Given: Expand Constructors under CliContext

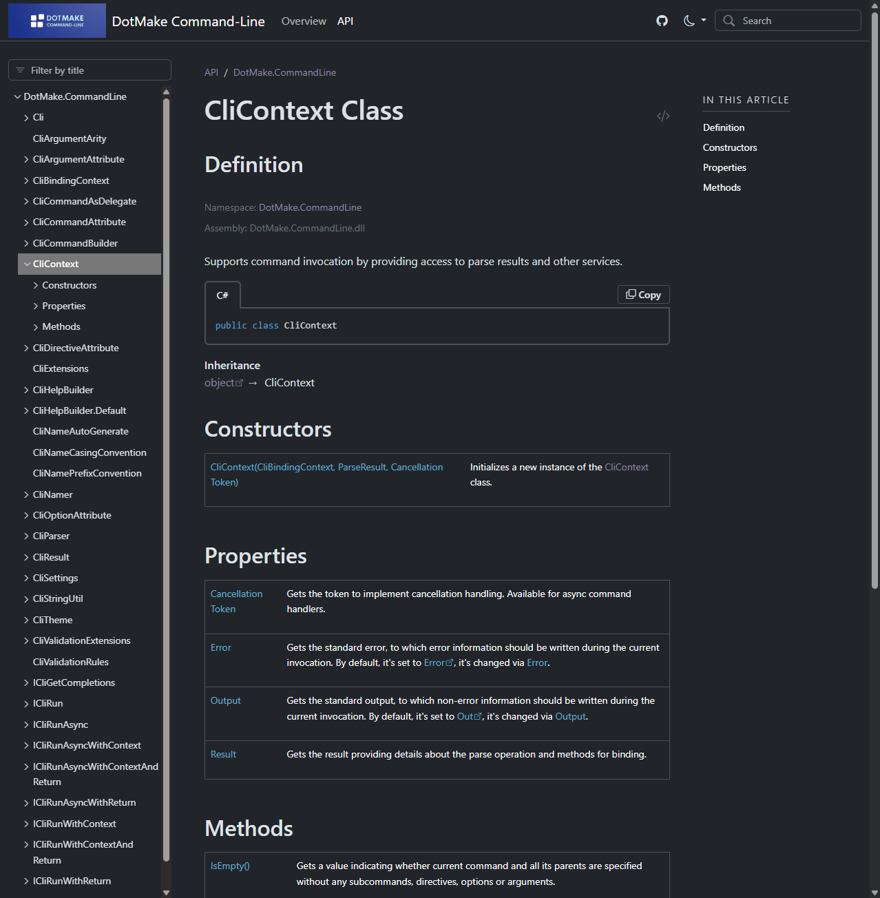Looking at the screenshot, I should pos(36,285).
